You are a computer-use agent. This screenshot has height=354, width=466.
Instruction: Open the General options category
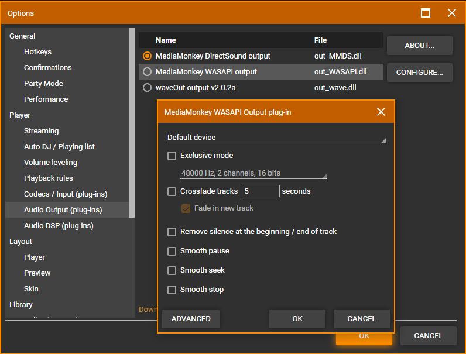(22, 36)
